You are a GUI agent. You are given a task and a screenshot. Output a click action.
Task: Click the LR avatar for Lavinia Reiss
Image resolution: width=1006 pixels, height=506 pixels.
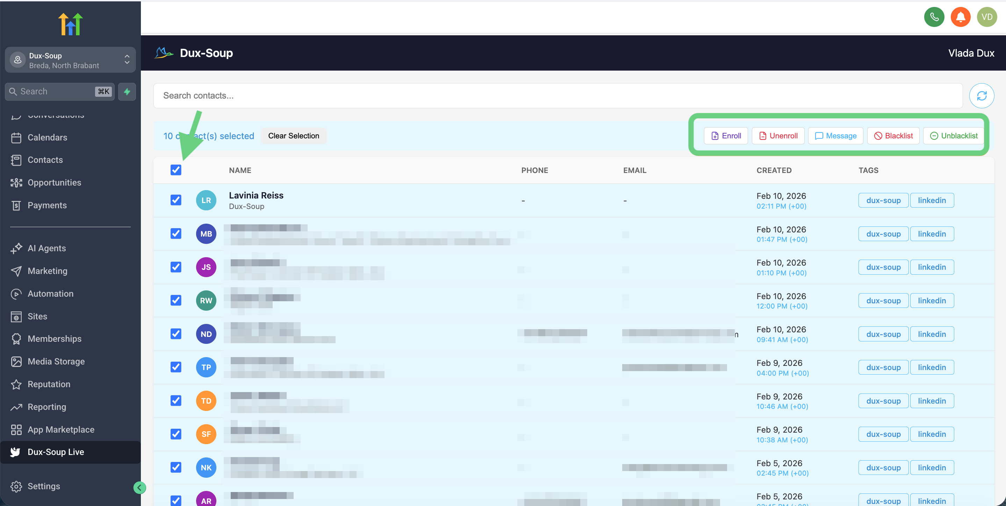[x=206, y=200]
